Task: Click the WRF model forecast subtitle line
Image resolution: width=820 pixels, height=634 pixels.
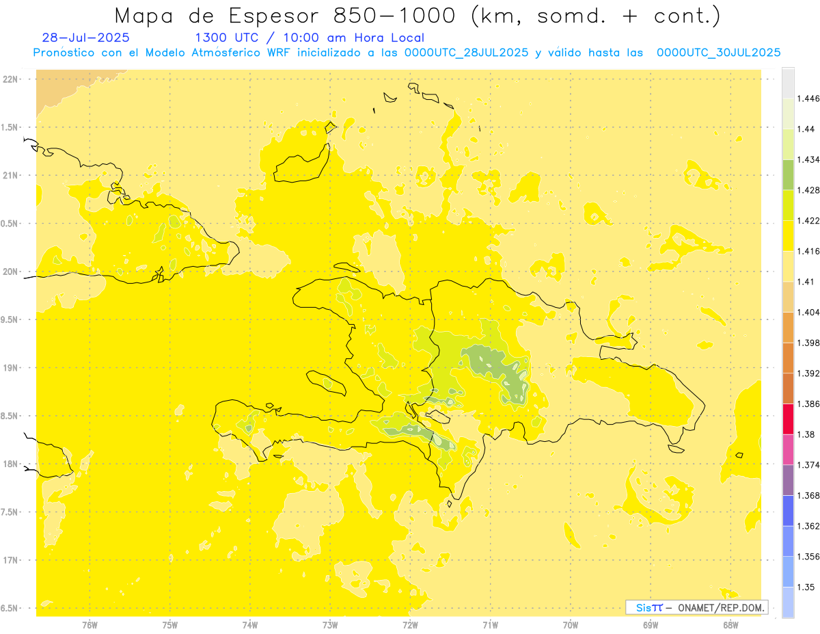Action: (x=407, y=53)
